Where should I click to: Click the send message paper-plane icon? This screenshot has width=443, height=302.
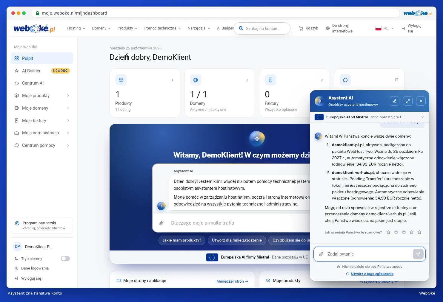coord(418,254)
